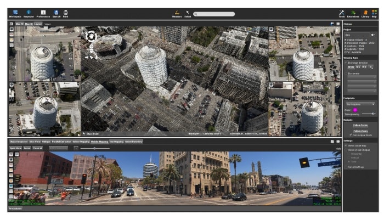Toggle the map side panel icon beside Map 2D

coord(12,24)
